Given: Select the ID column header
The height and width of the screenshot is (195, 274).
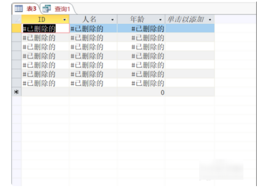Looking at the screenshot, I should pos(45,19).
